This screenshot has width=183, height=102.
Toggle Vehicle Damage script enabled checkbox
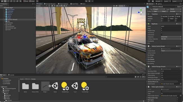[150, 67]
